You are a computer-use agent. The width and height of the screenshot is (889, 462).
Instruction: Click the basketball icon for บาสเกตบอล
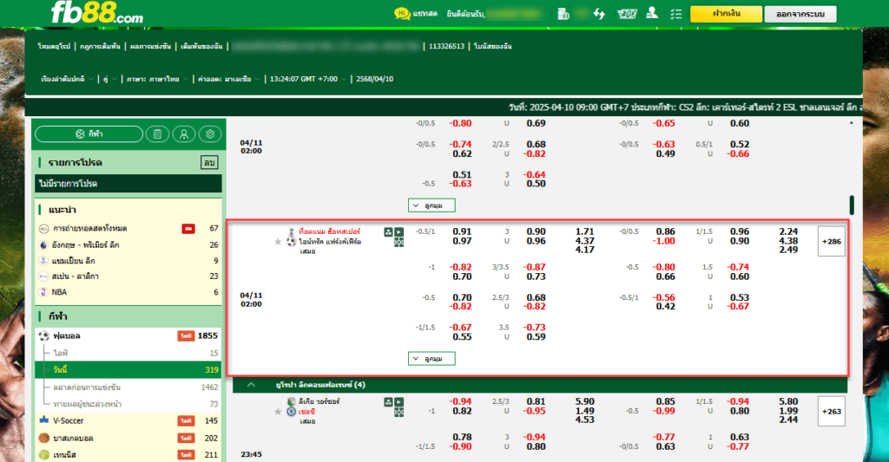pyautogui.click(x=43, y=438)
